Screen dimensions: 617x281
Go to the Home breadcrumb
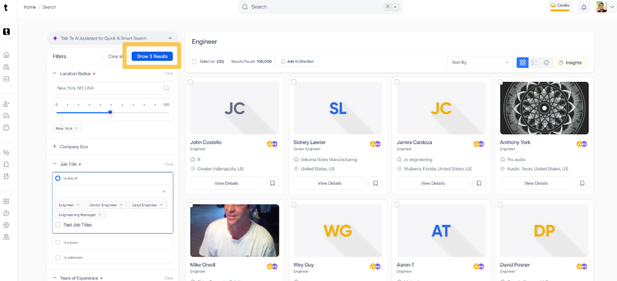point(29,7)
